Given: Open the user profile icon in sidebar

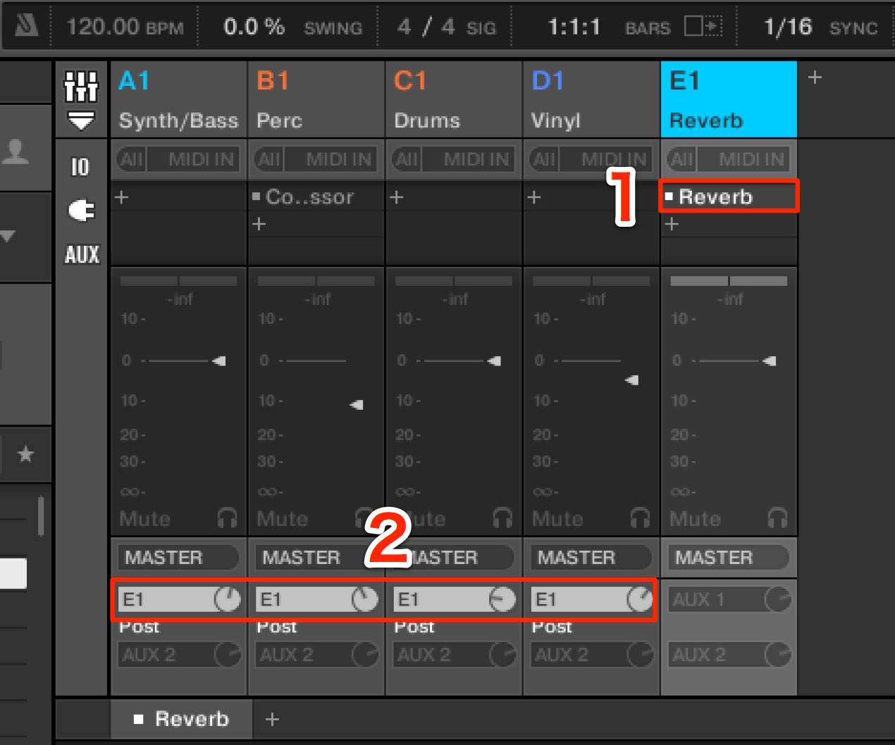Looking at the screenshot, I should 16,152.
